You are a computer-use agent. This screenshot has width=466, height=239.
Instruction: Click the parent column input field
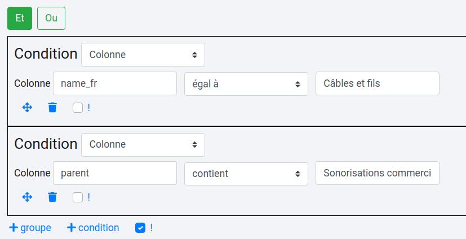(115, 173)
